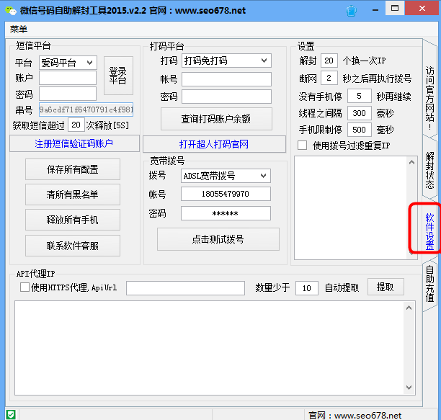This screenshot has height=420, width=441.
Task: Click 点击测试拨号 button
Action: click(x=218, y=239)
